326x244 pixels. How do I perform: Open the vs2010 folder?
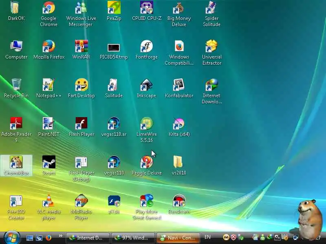tap(178, 162)
